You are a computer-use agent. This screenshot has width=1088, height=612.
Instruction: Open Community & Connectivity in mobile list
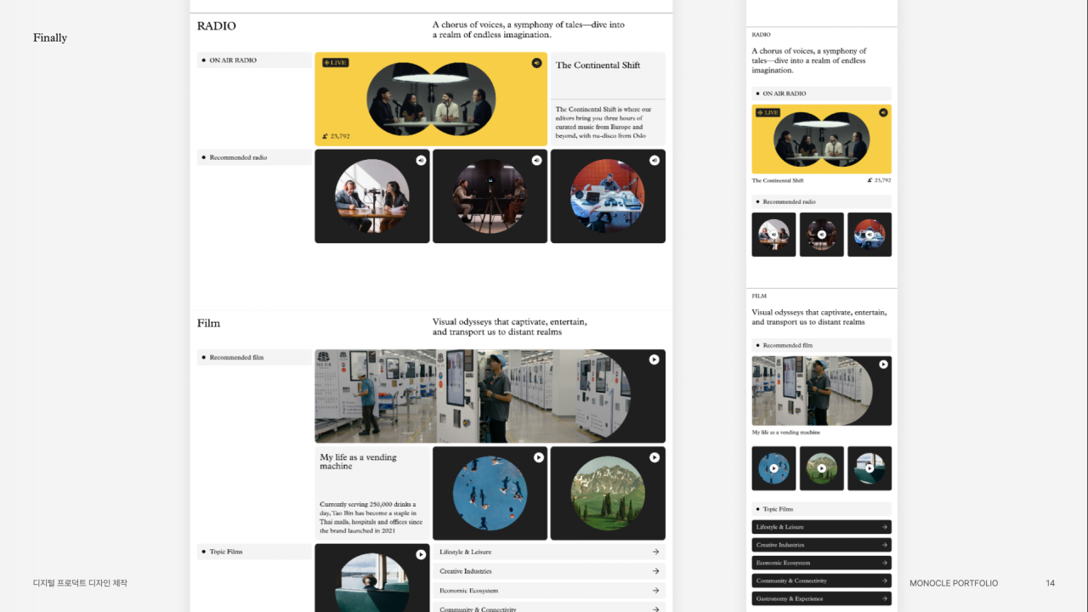[821, 581]
